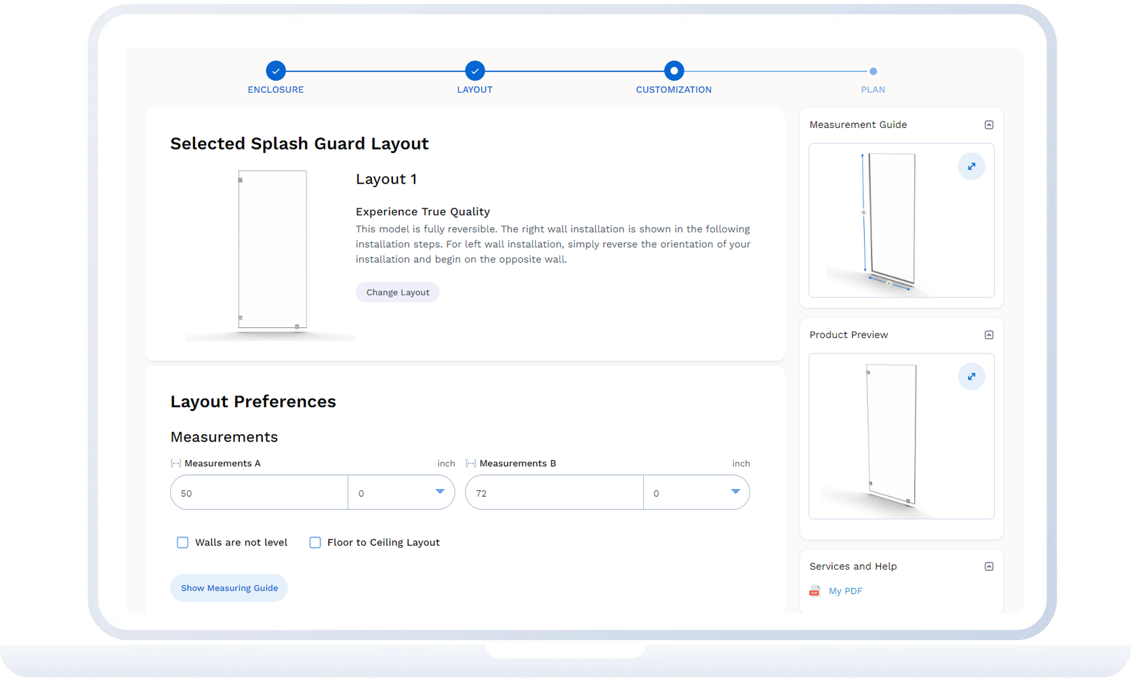Image resolution: width=1131 pixels, height=678 pixels.
Task: Expand the Measurement Guide image fullscreen
Action: click(971, 167)
